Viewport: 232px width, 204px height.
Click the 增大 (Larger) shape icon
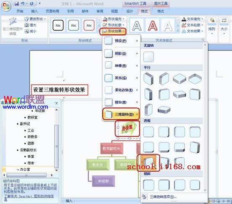(26, 25)
